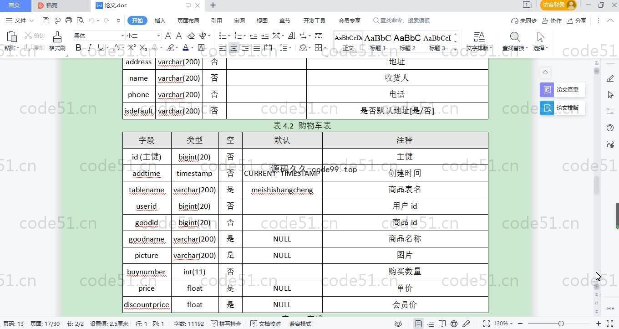The height and width of the screenshot is (329, 619).
Task: Open the font size dropdown (小二)
Action: point(158,36)
